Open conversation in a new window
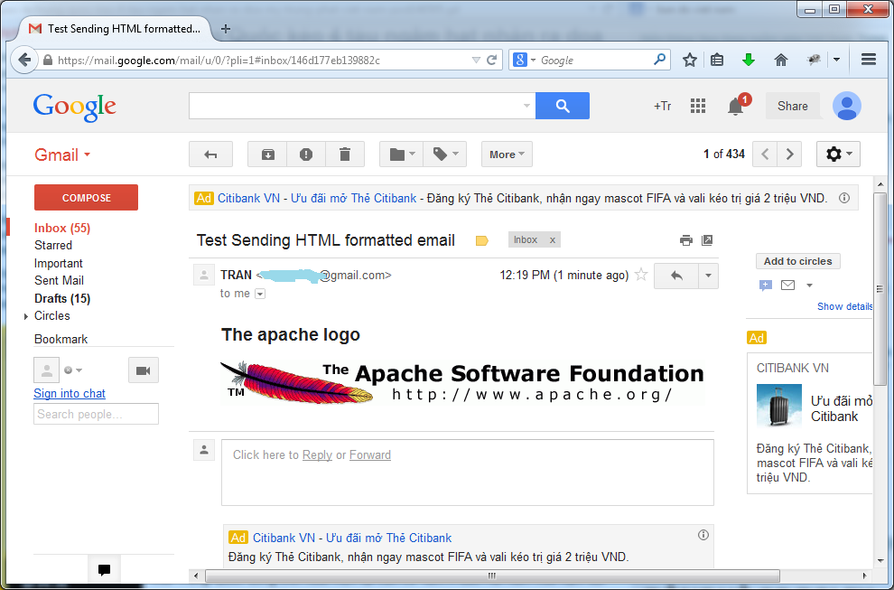Screen dimensions: 894x590 [x=707, y=240]
